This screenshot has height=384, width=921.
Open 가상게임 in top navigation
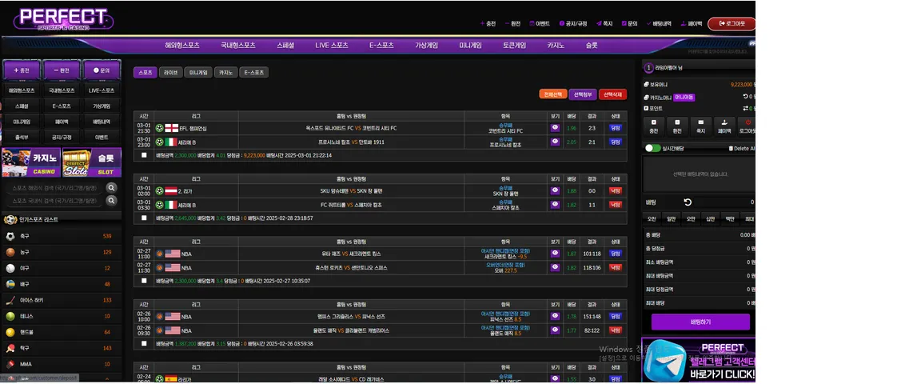click(x=426, y=46)
